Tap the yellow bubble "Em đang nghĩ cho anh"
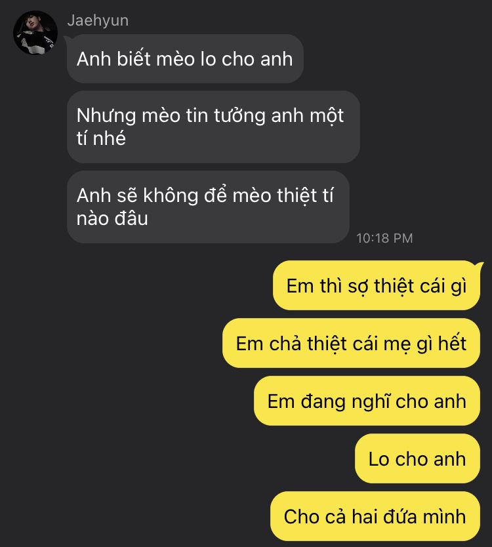Image resolution: width=492 pixels, height=547 pixels. coord(367,401)
